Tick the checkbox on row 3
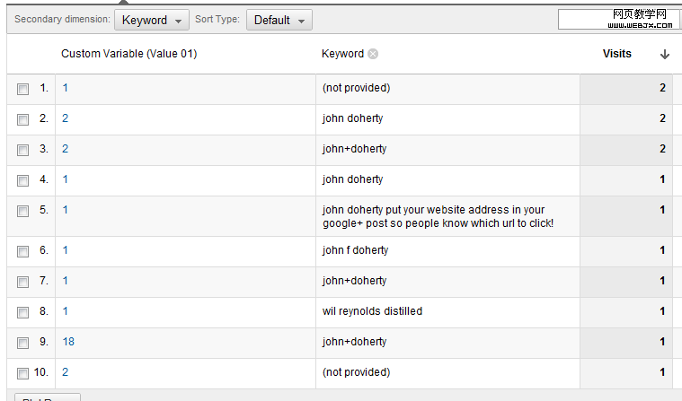Screen dimensions: 682x401 point(22,150)
